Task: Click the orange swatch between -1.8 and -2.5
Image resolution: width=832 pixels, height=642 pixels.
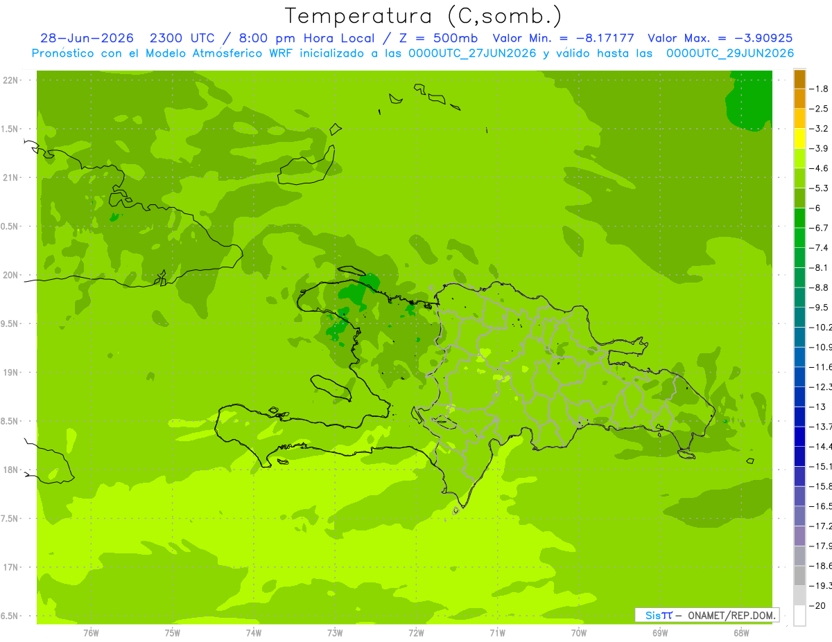Action: click(799, 99)
